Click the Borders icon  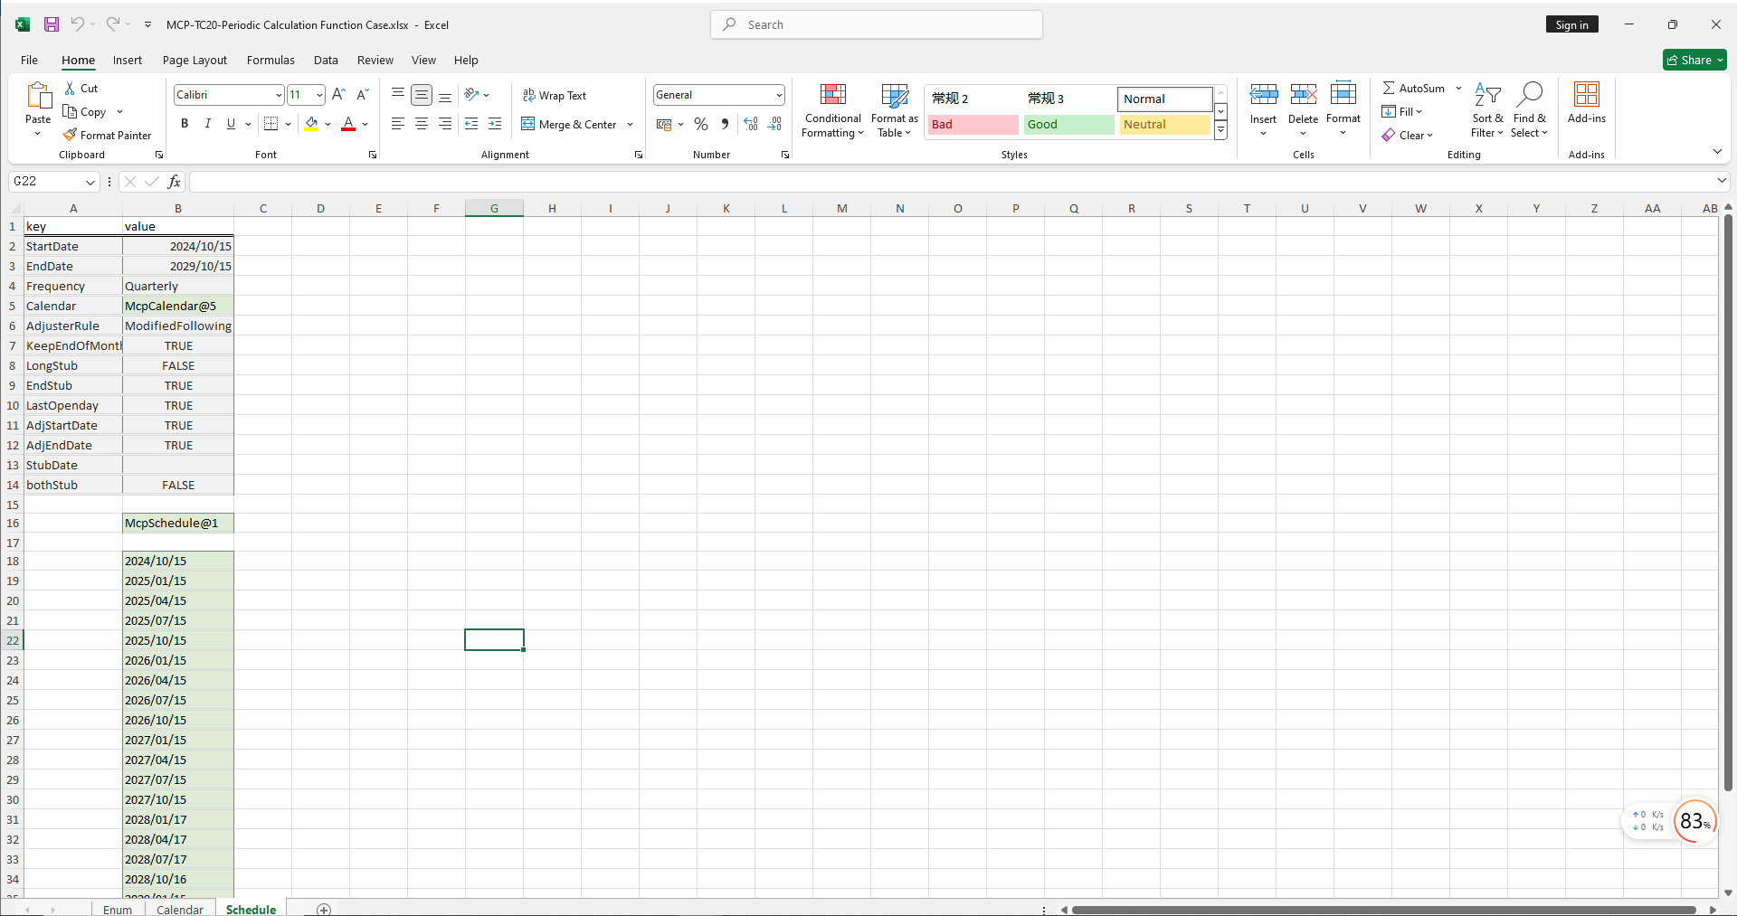point(271,124)
